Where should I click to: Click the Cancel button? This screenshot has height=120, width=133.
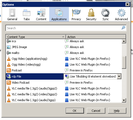point(96,111)
